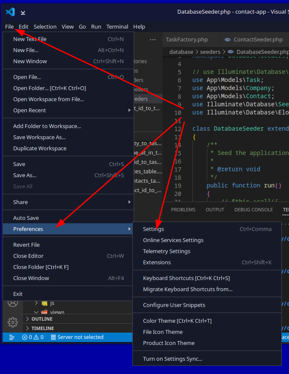Click Server not selected status item

(77, 337)
